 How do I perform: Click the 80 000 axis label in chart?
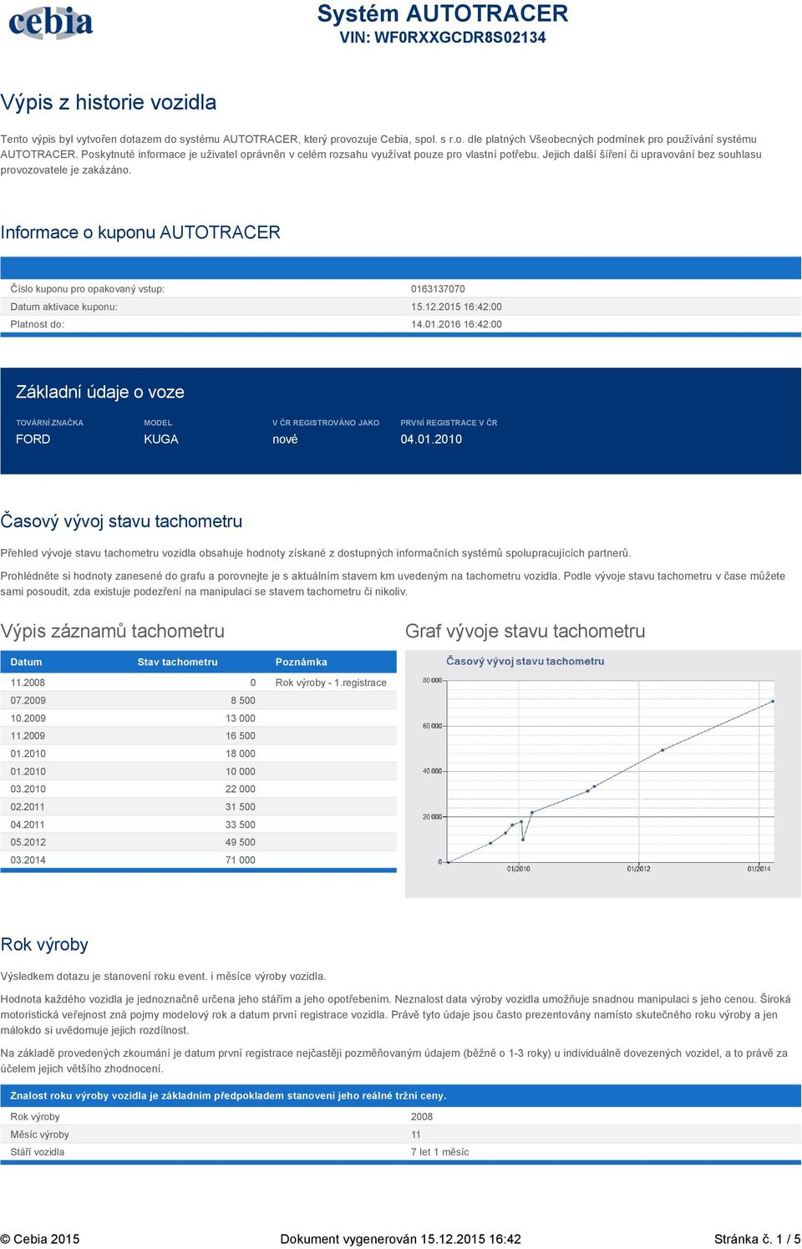pos(432,680)
